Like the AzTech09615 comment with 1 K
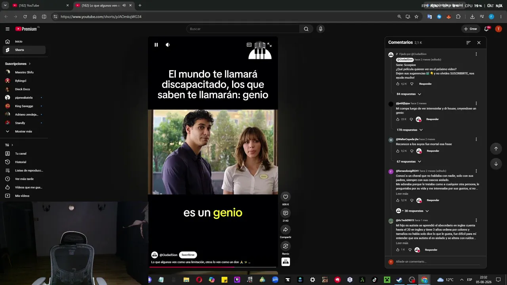This screenshot has width=507, height=285. coord(398,250)
